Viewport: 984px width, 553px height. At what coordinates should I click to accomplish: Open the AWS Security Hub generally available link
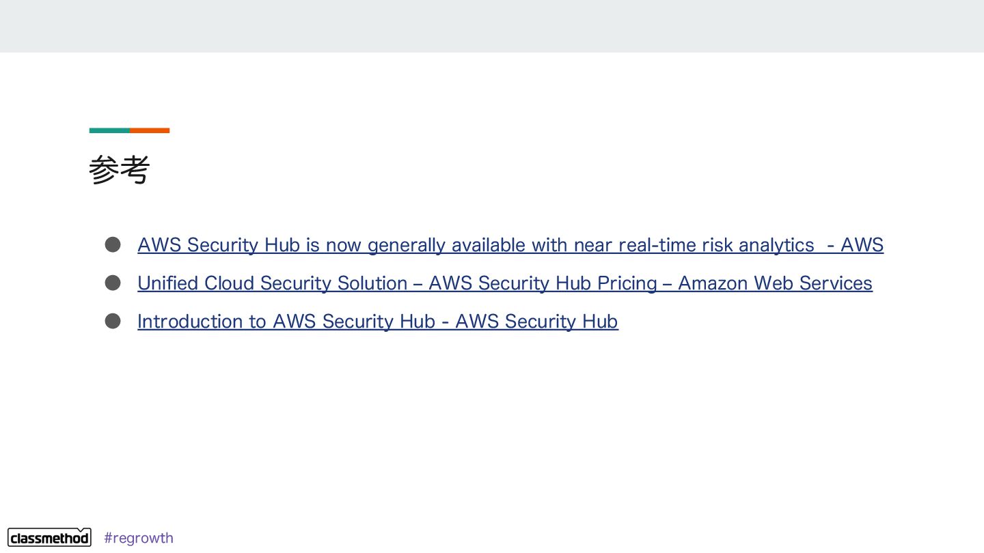(510, 244)
